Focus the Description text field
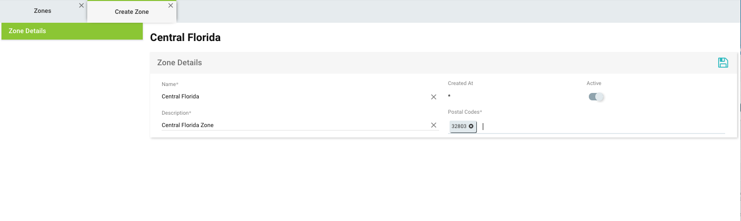The width and height of the screenshot is (741, 221). 292,126
